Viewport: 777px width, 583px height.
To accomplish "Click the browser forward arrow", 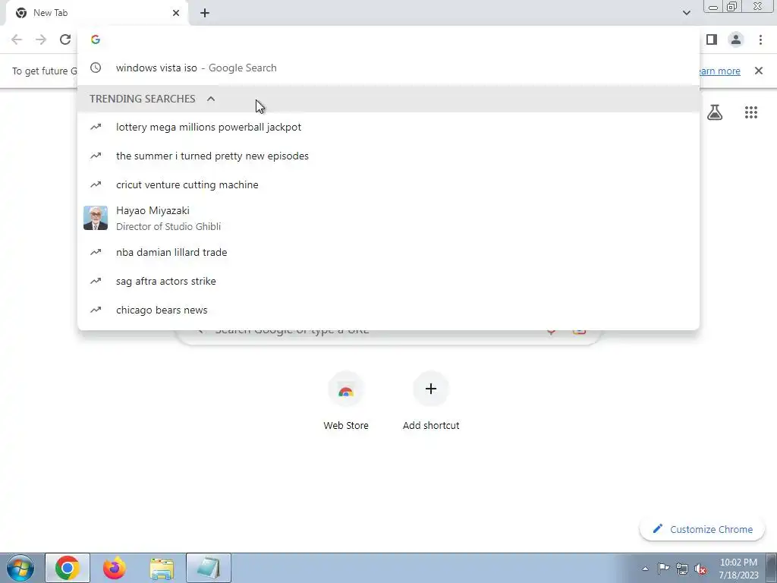I will (x=41, y=39).
